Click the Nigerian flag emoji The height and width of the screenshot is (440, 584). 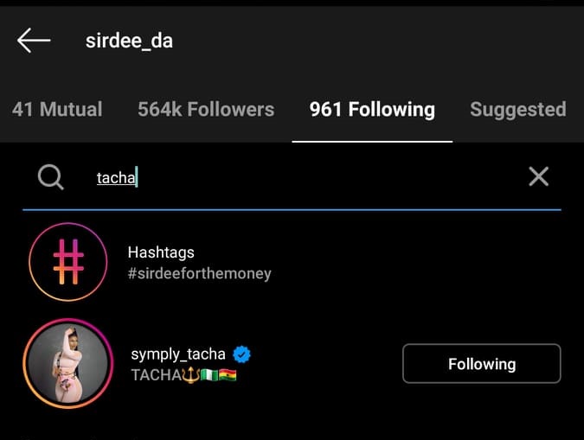[209, 375]
